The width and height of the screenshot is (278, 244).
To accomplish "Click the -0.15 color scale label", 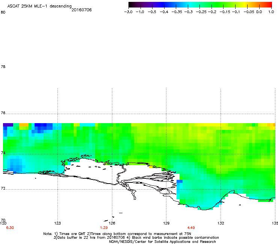I will 225,12.
